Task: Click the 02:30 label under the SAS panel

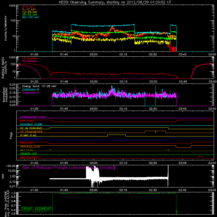Action: point(153,190)
